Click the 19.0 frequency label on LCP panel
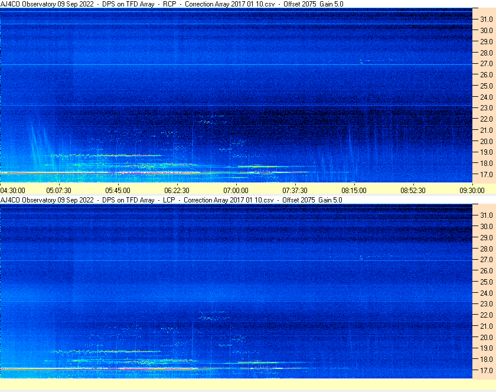496x392 pixels. click(x=487, y=348)
